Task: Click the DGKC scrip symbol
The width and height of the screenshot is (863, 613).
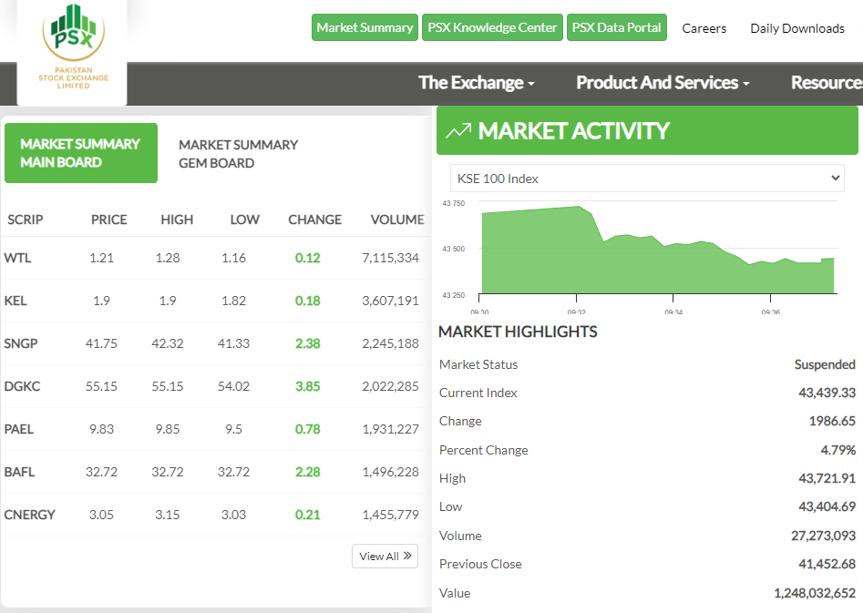Action: point(22,386)
